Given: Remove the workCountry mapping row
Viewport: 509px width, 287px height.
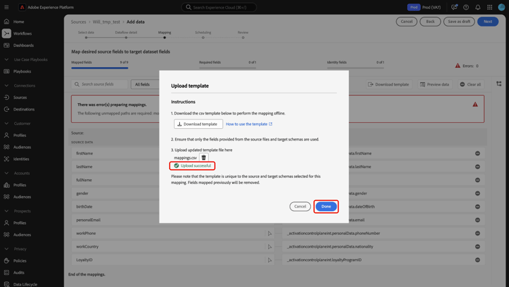Looking at the screenshot, I should click(x=478, y=246).
